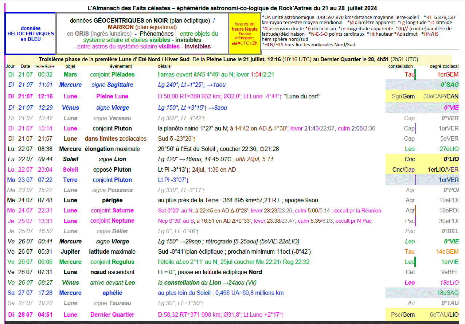The image size is (465, 324).
Task: Click the "périgée" event cell
Action: coord(112,200)
